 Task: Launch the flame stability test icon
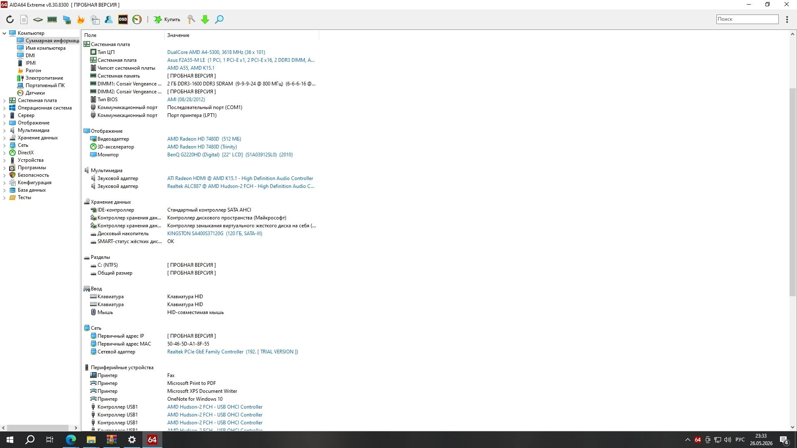pos(81,19)
